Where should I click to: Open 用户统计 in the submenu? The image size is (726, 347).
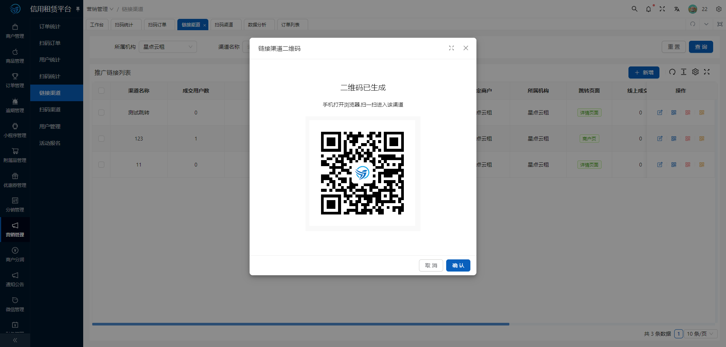[57, 60]
